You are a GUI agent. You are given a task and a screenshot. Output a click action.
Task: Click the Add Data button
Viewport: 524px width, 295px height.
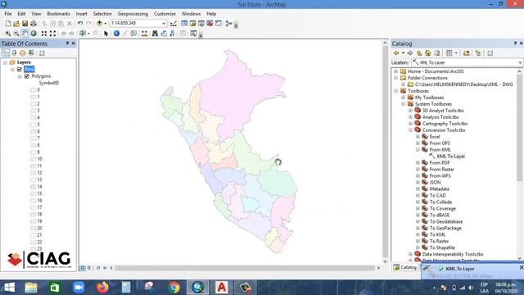(100, 24)
